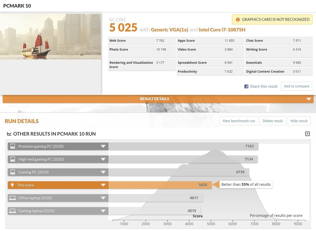The image size is (316, 231).
Task: Click the Photo Score value 10 198
Action: pyautogui.click(x=161, y=50)
